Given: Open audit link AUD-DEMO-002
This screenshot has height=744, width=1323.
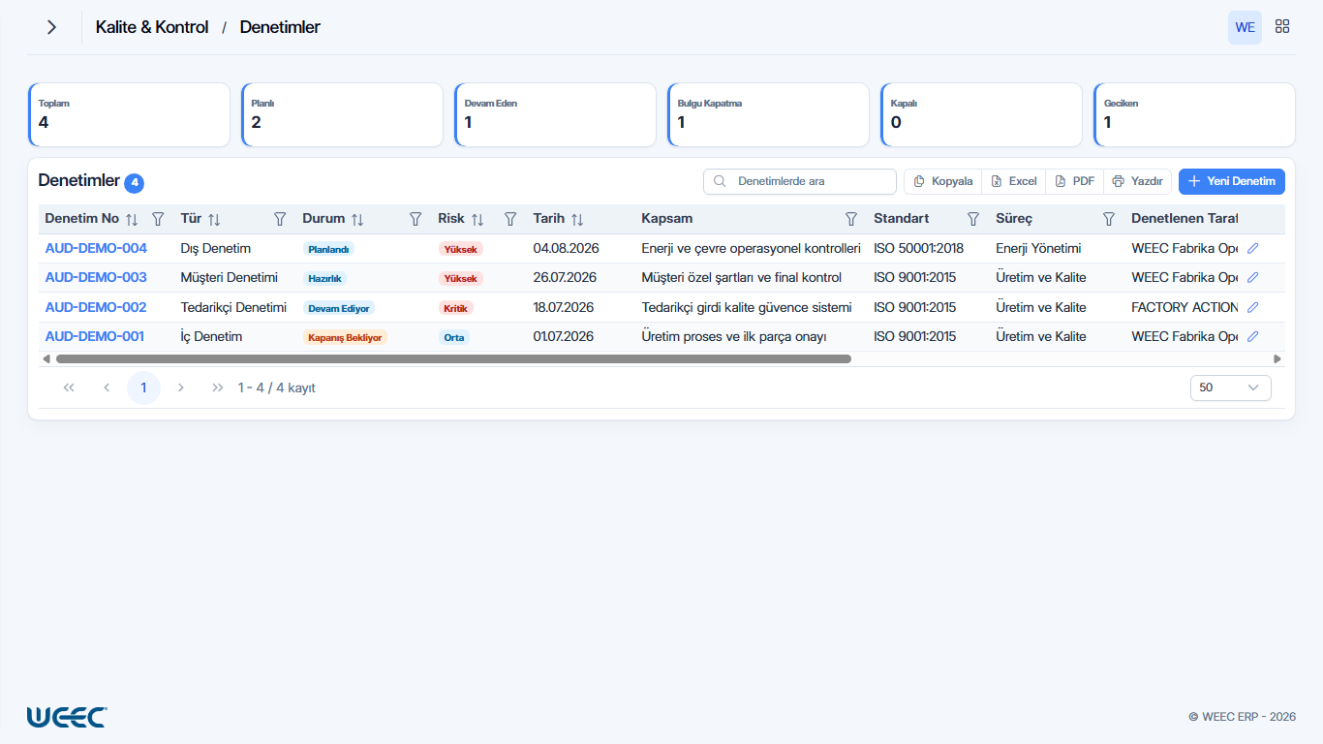Looking at the screenshot, I should pos(96,307).
